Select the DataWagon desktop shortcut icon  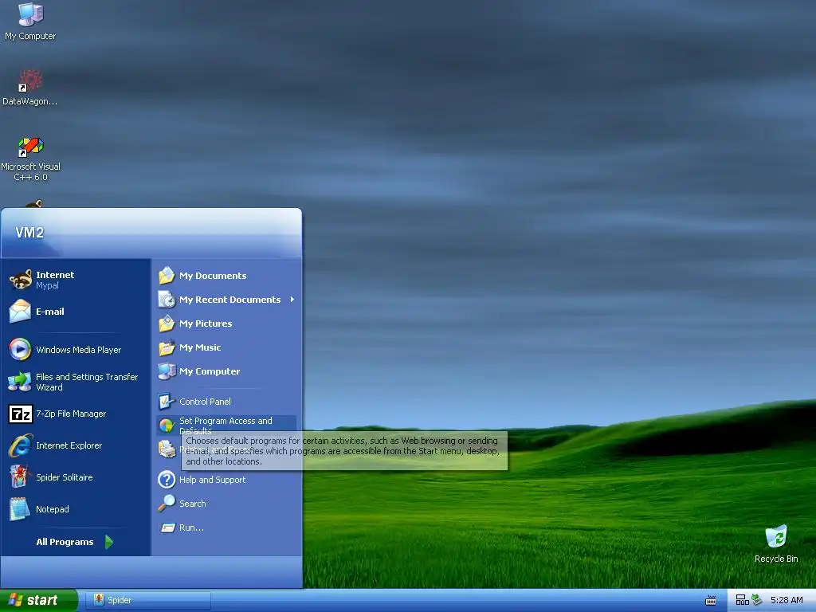click(30, 80)
